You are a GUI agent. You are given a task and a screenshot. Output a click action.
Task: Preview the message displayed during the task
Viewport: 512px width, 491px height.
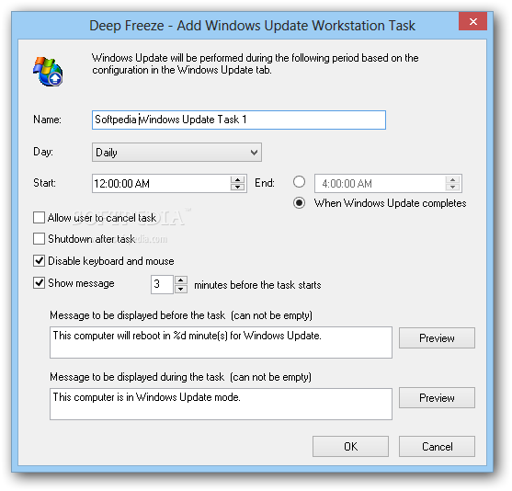pyautogui.click(x=437, y=398)
